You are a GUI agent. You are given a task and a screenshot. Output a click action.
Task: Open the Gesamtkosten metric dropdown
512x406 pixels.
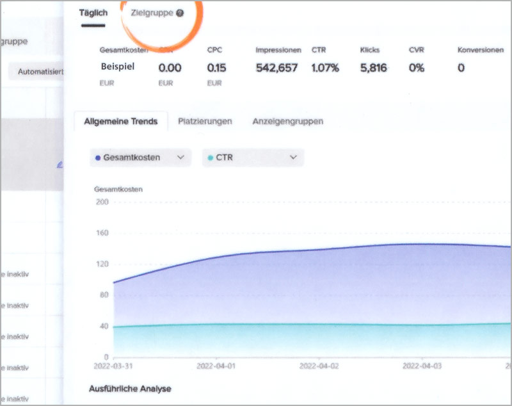(x=140, y=158)
